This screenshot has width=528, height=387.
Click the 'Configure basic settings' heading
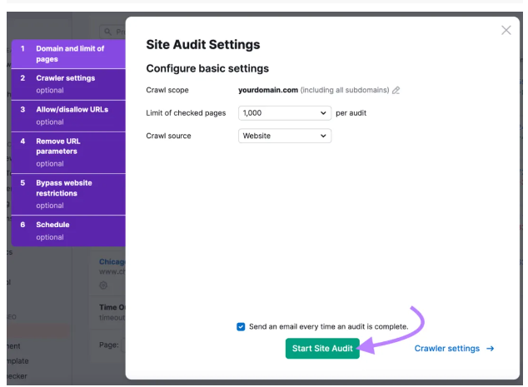click(x=207, y=68)
